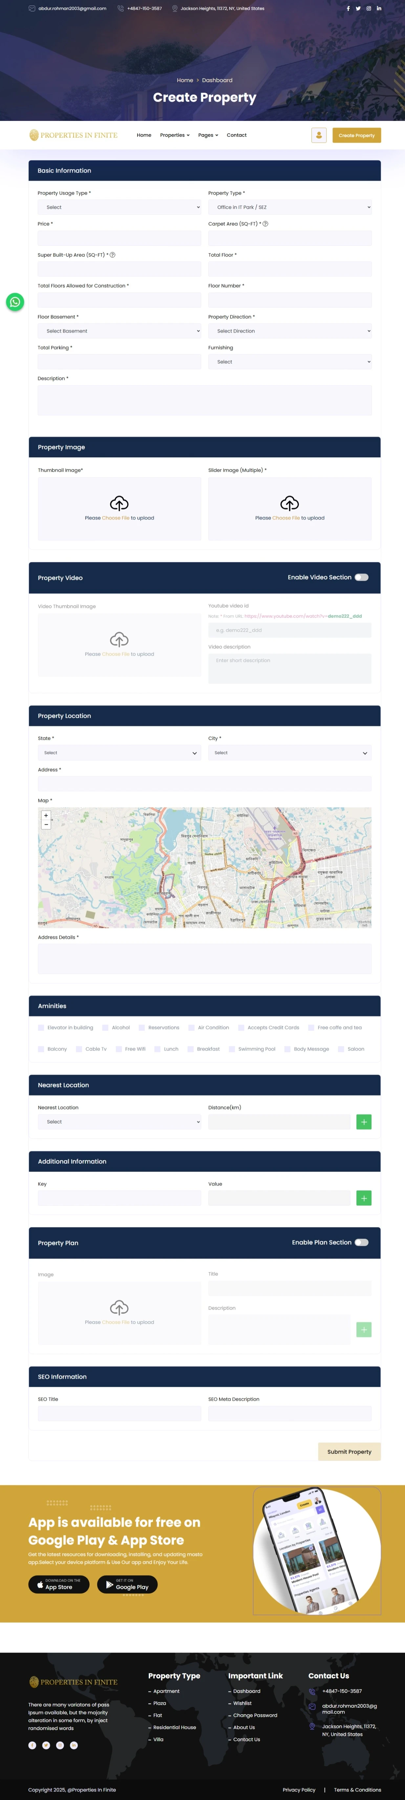Screen dimensions: 405x1800
Task: Check the Air Condition amenity checkbox
Action: [x=191, y=1027]
